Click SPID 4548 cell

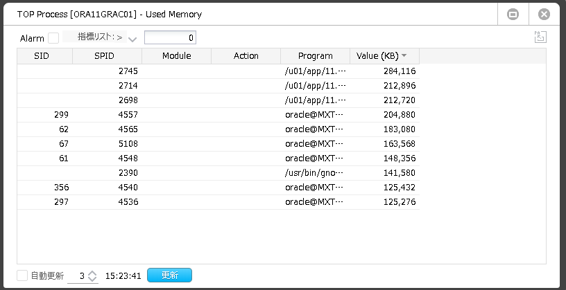coord(108,158)
